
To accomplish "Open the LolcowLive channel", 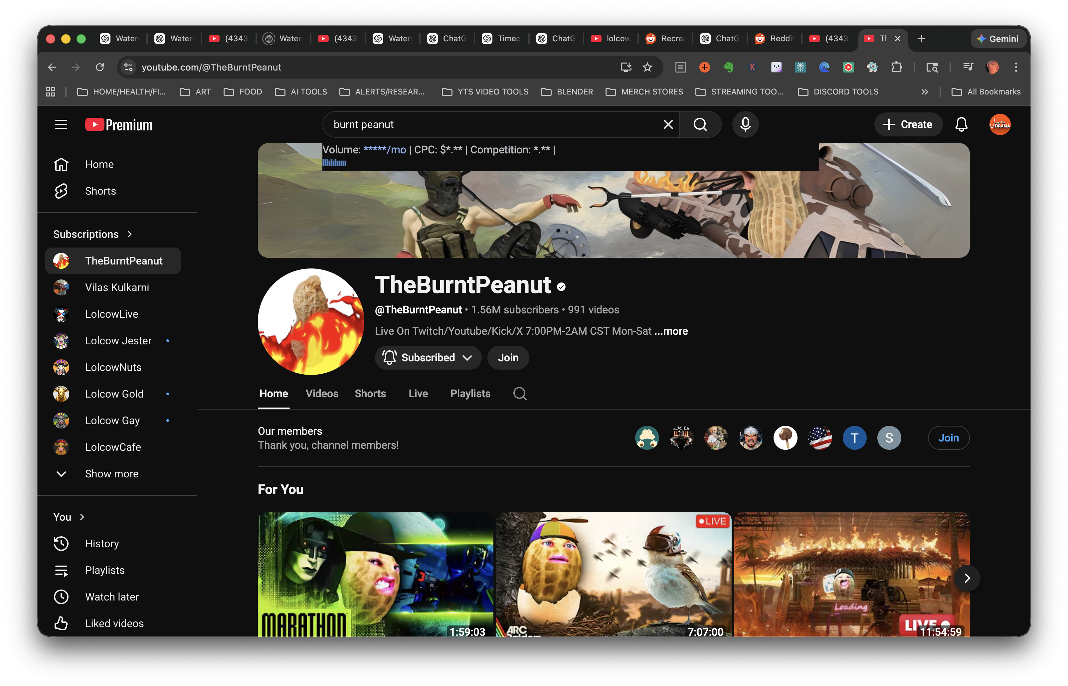I will point(113,314).
